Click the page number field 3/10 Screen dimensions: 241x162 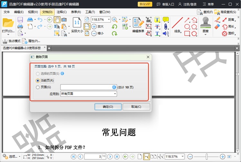[95, 157]
